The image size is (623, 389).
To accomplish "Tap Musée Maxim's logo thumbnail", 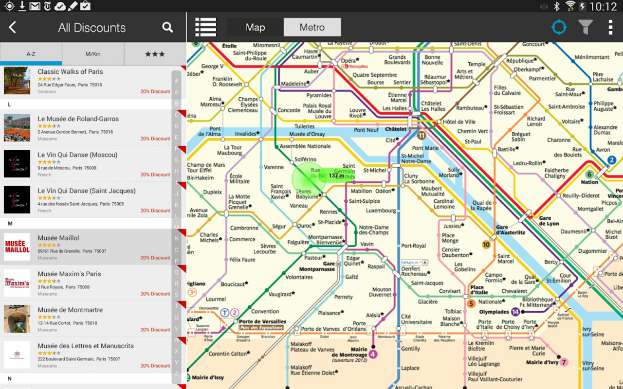I will click(17, 283).
